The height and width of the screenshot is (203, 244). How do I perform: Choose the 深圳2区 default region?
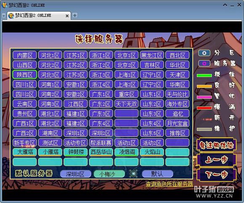pos(75,174)
